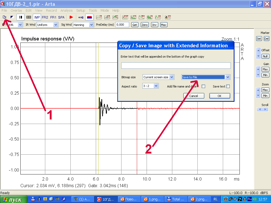Screen dimensions: 271x203
Task: Open the STEP response icon
Action: tap(125, 17)
